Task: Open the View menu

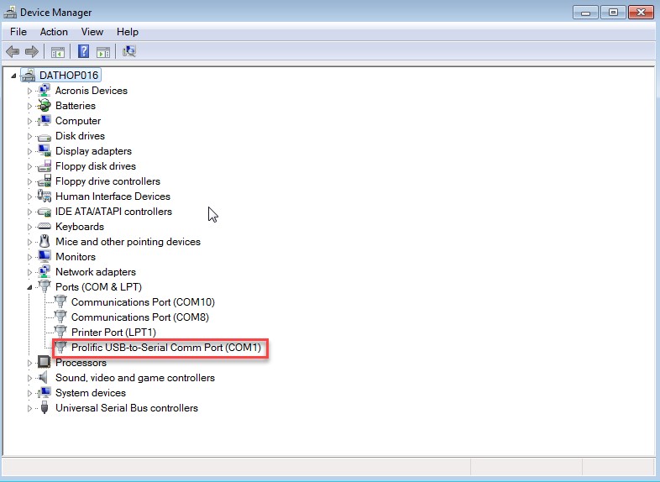Action: click(92, 32)
